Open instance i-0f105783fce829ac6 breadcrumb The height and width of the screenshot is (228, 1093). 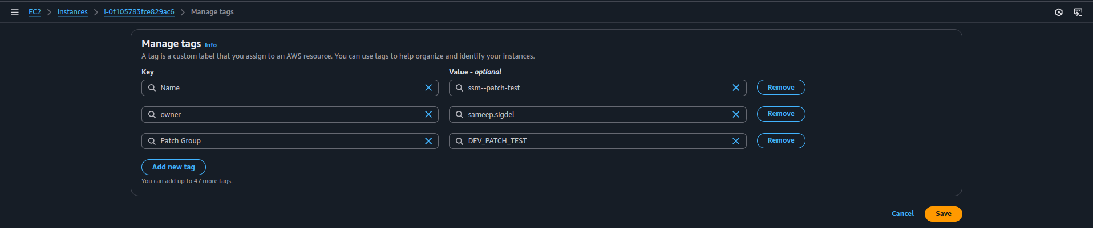(x=139, y=12)
